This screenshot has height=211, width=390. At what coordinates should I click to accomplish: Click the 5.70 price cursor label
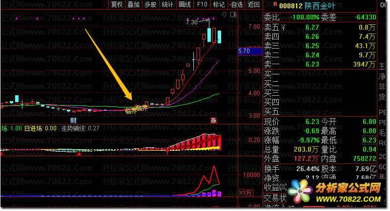tap(250, 51)
